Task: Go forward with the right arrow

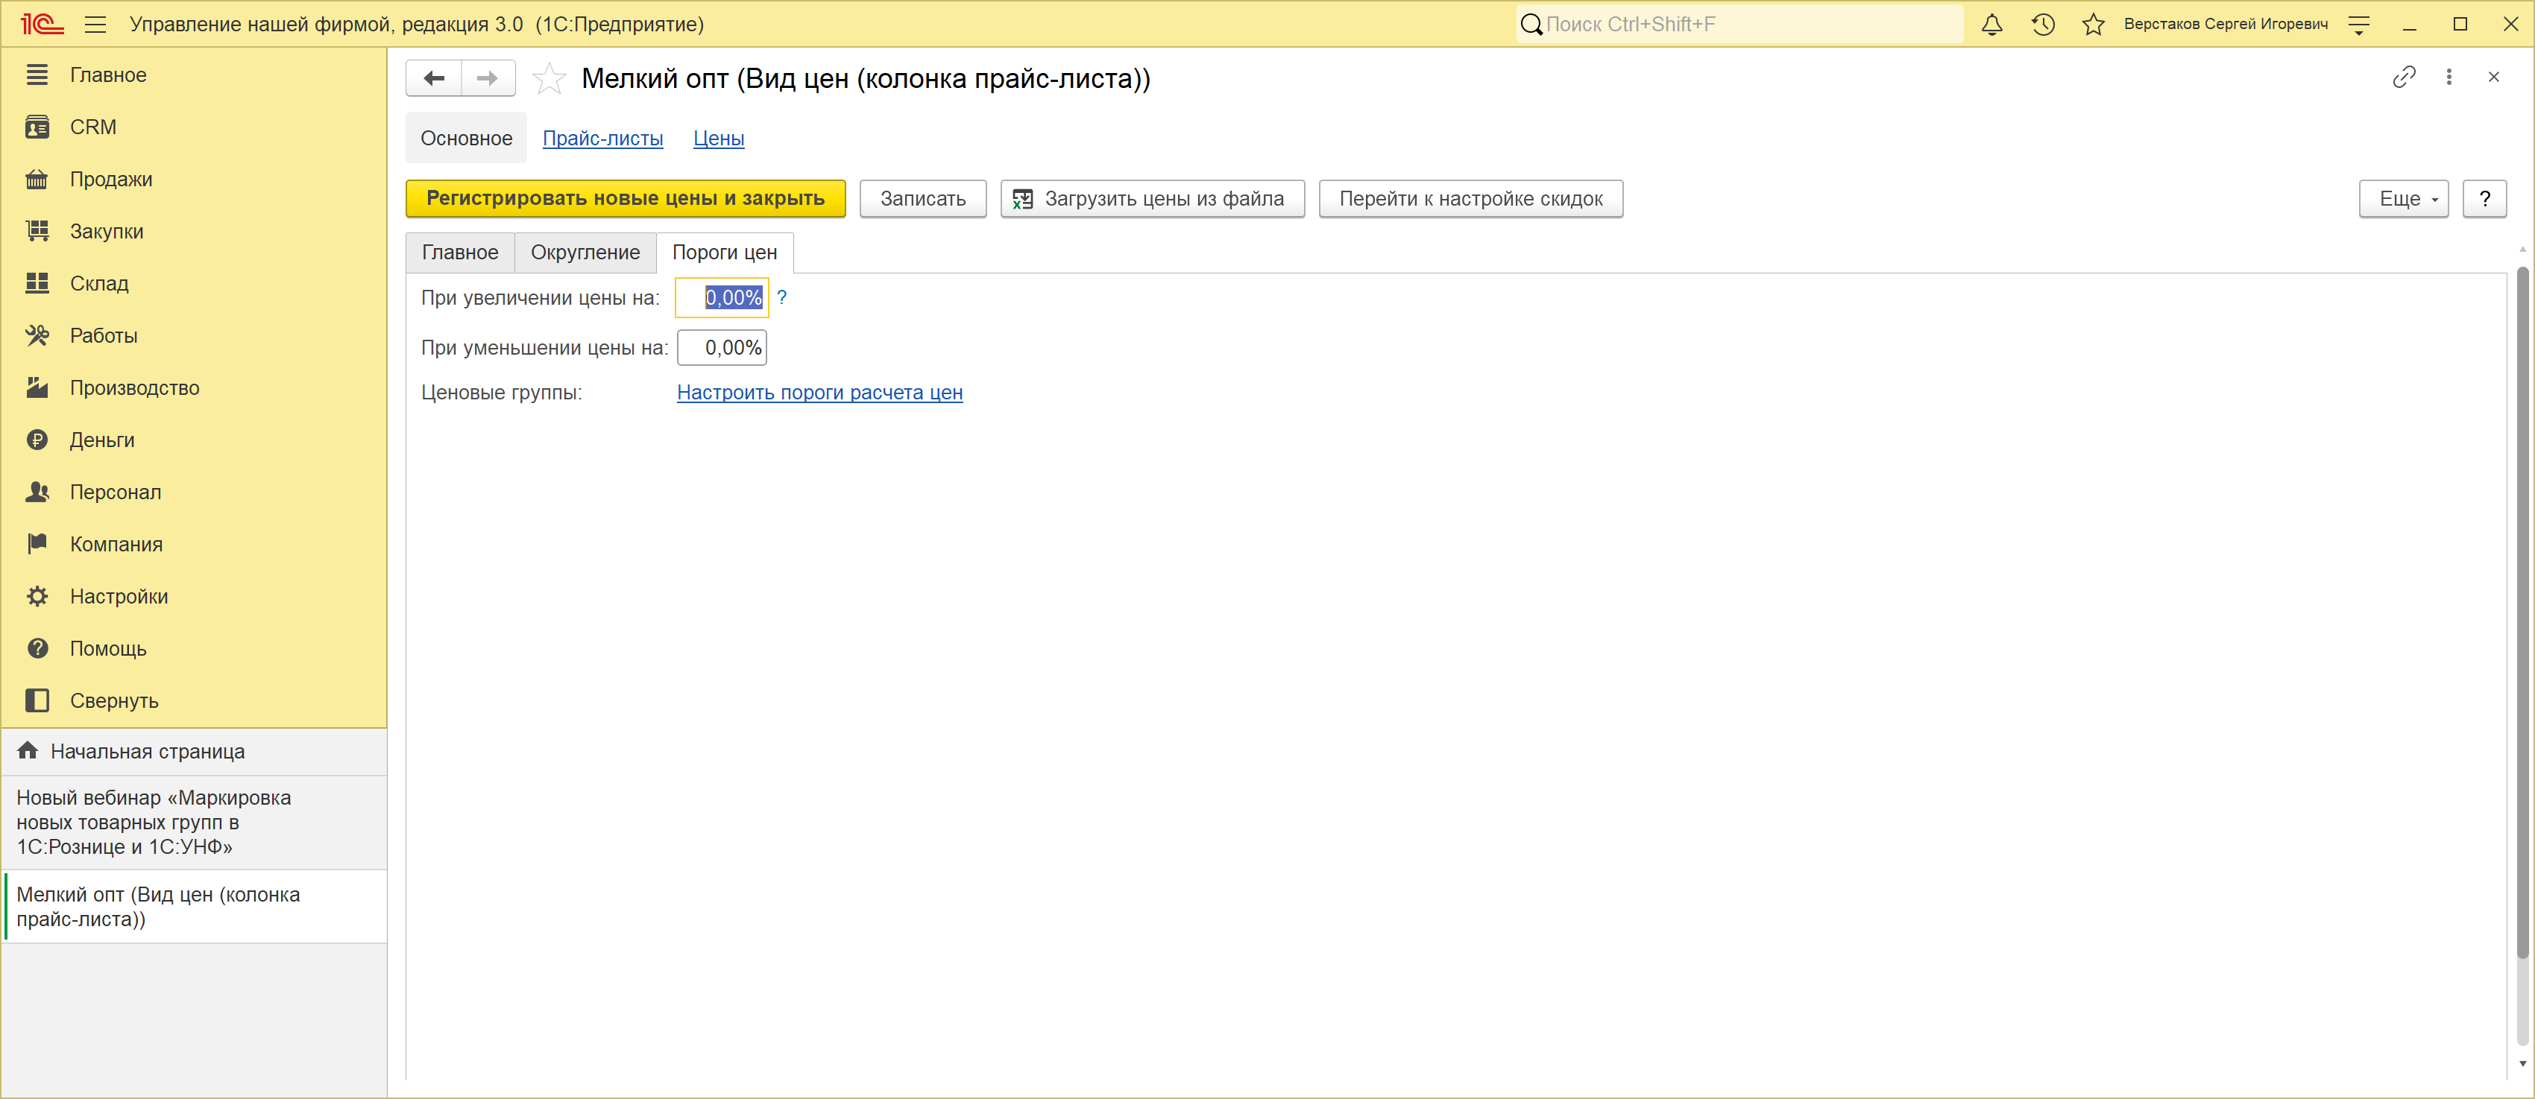Action: tap(488, 79)
